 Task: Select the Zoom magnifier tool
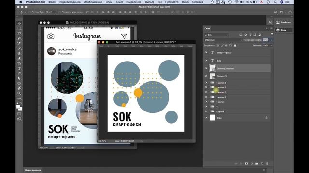click(19, 93)
